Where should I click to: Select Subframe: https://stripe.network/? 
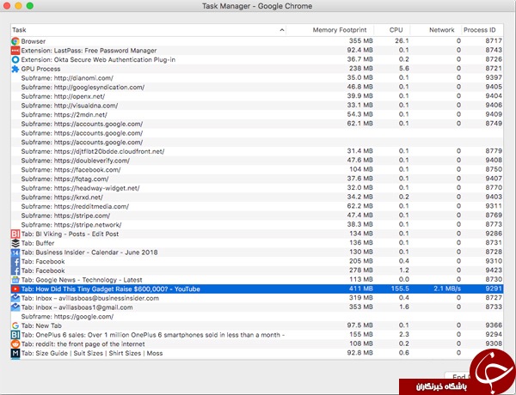pos(256,225)
